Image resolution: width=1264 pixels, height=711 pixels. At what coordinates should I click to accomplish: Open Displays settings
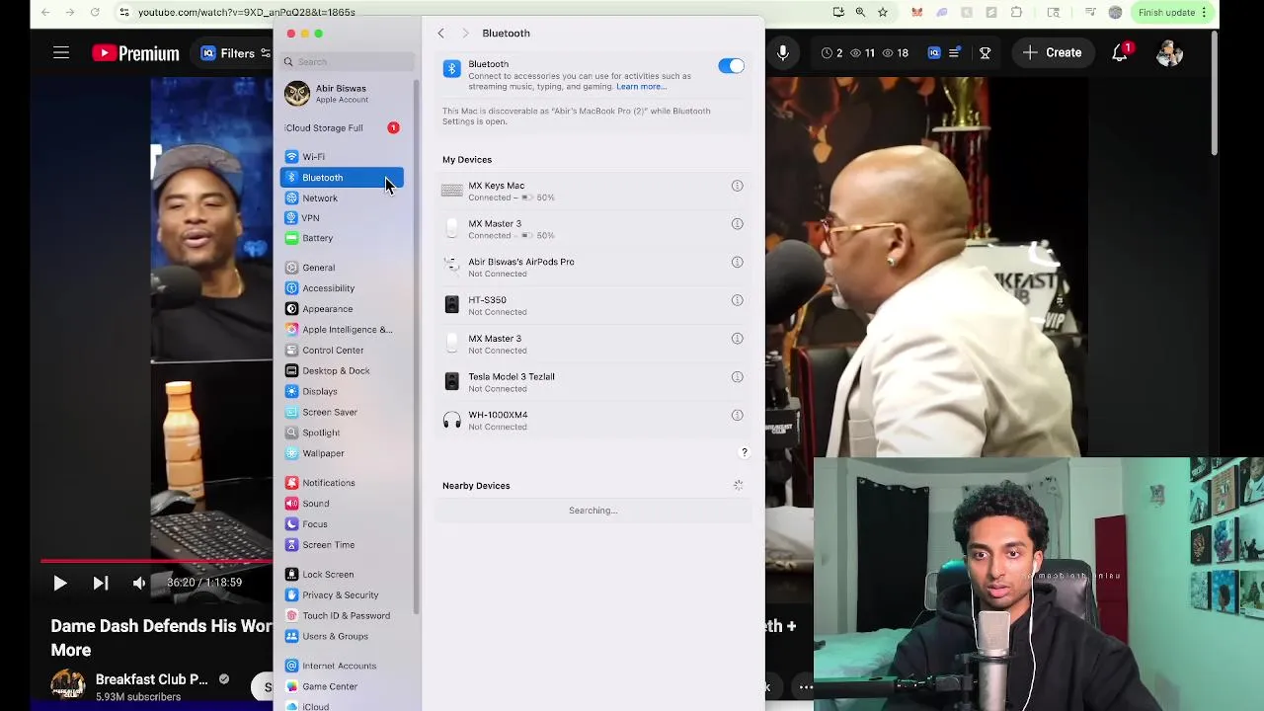tap(342, 392)
